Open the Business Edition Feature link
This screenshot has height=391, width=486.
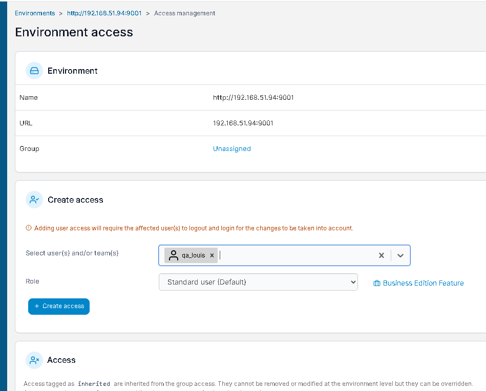(x=423, y=283)
